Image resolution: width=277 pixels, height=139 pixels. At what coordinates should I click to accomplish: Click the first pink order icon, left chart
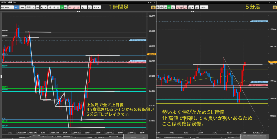pyautogui.click(x=70, y=7)
